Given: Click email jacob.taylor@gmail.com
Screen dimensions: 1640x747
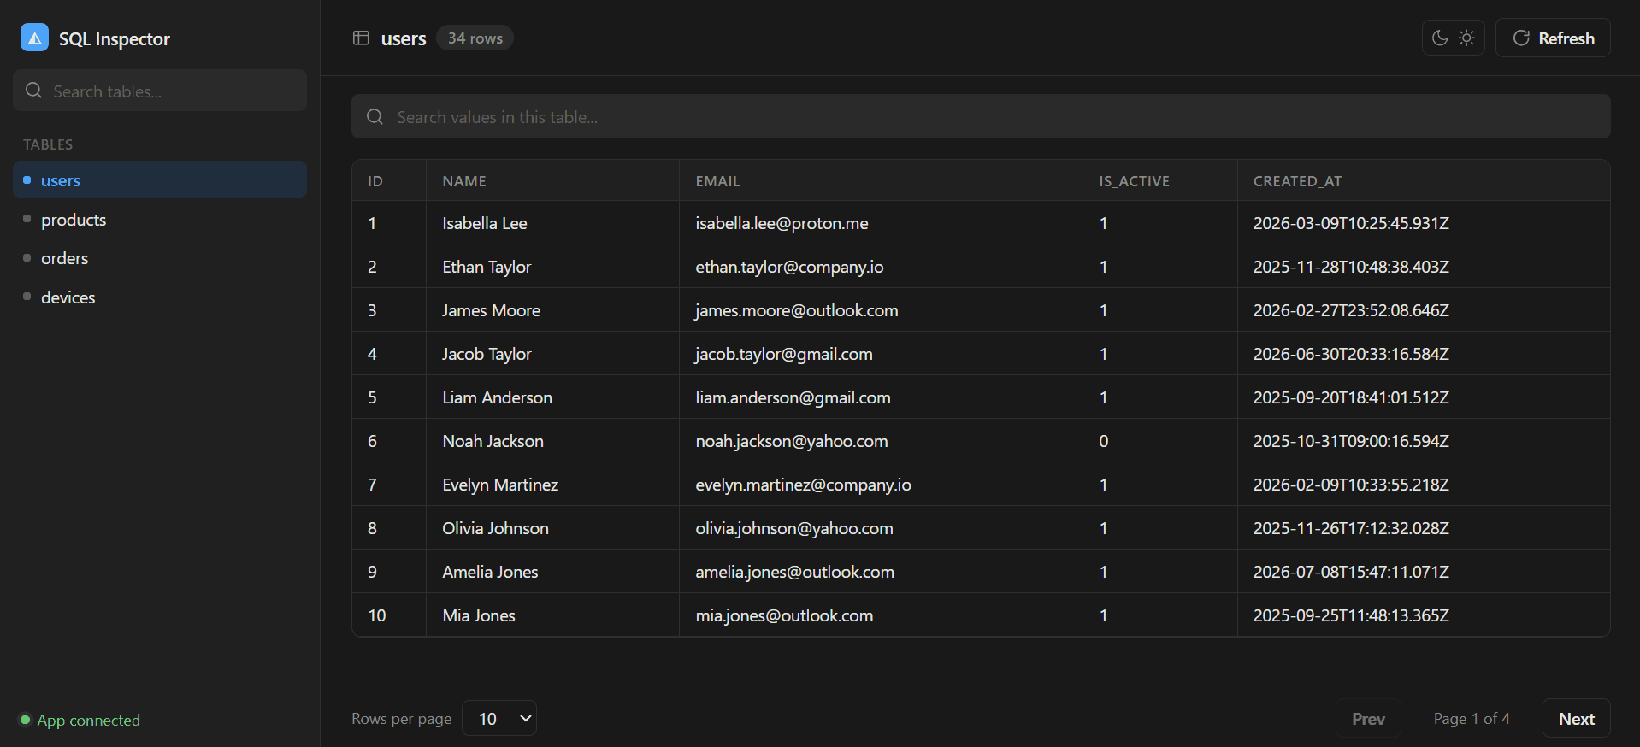Looking at the screenshot, I should click(784, 354).
